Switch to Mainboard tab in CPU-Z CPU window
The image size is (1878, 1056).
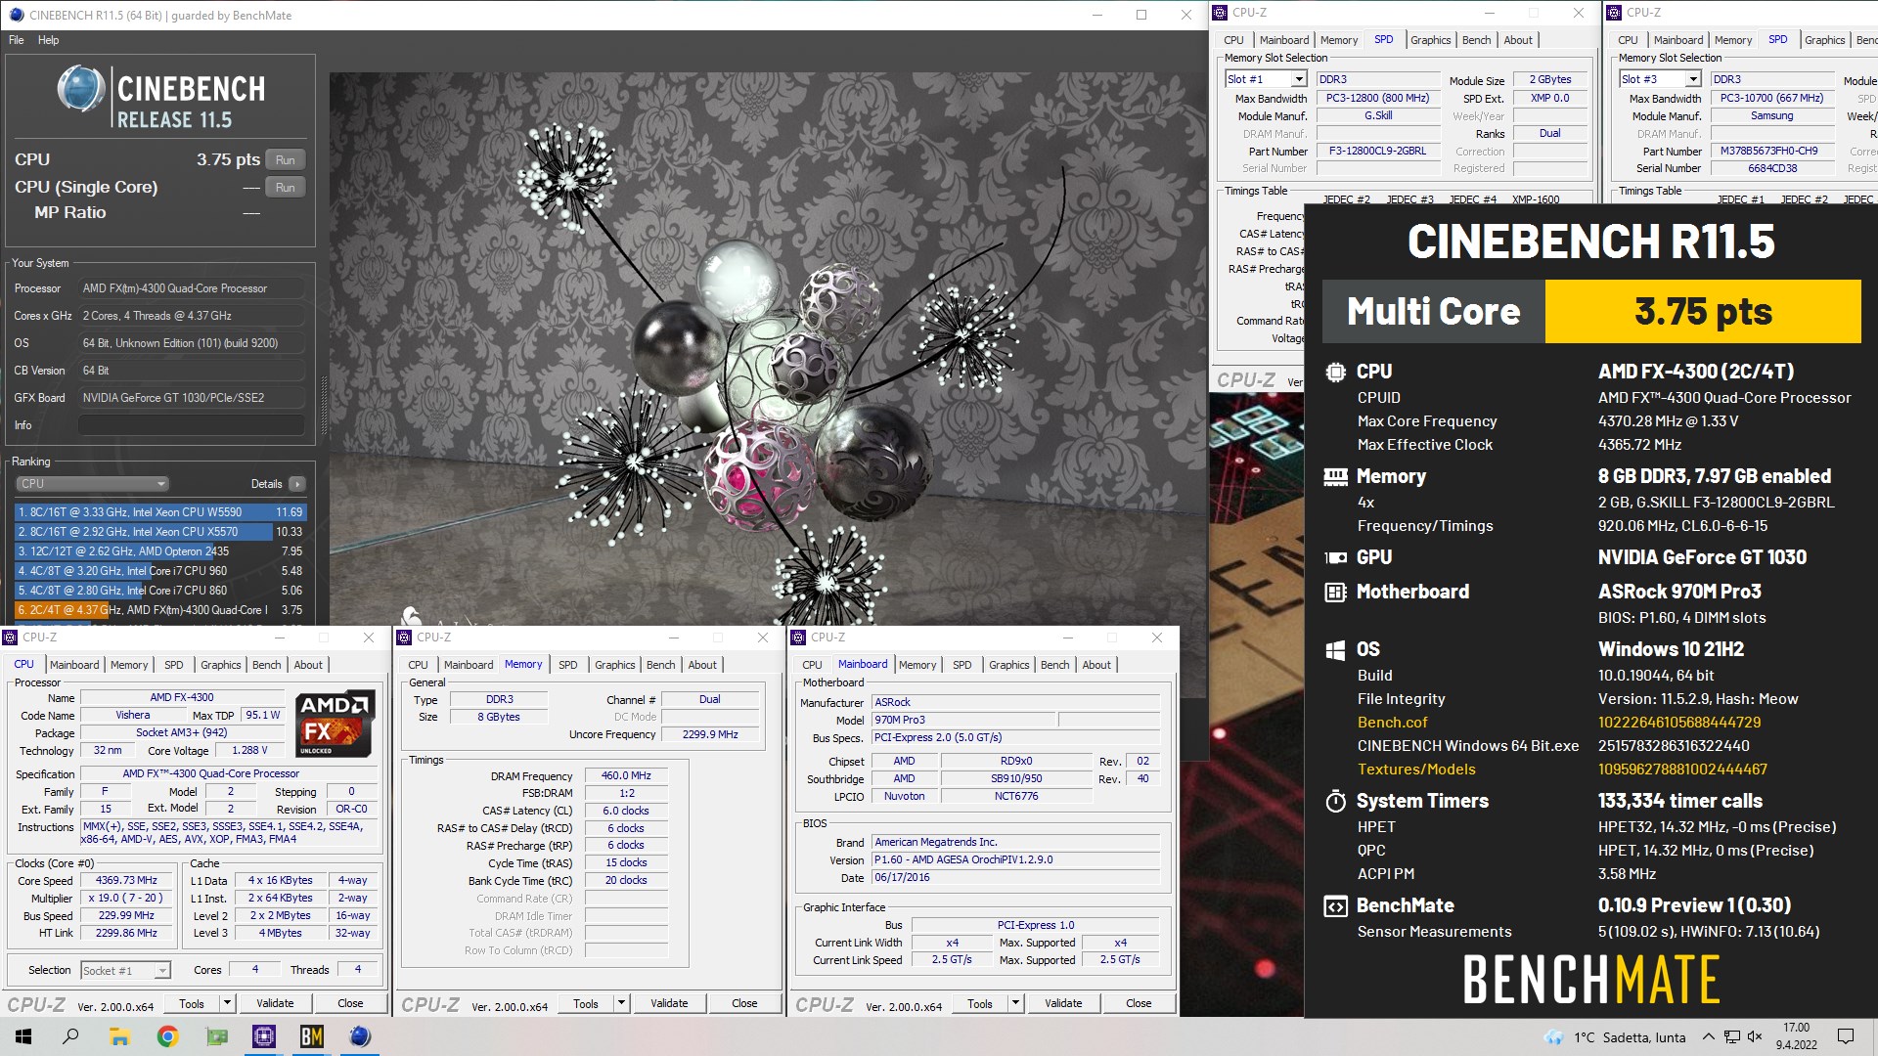click(74, 665)
